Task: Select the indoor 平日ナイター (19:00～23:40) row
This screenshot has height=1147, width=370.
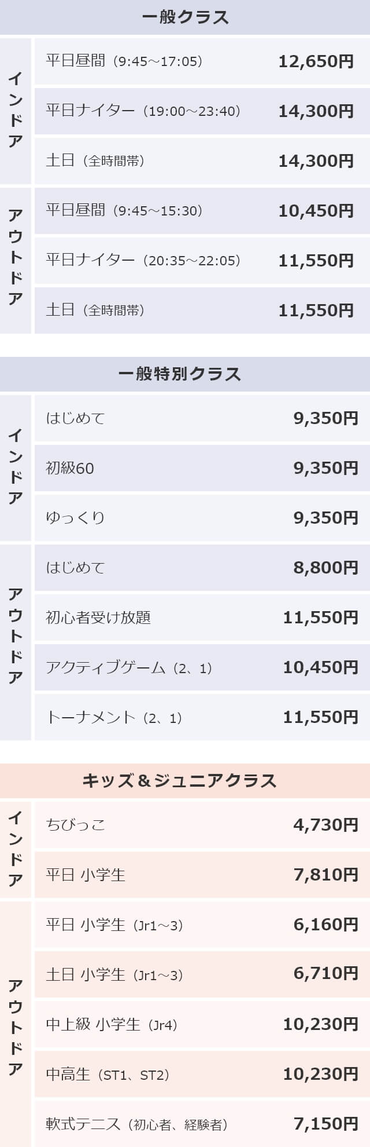Action: click(202, 111)
